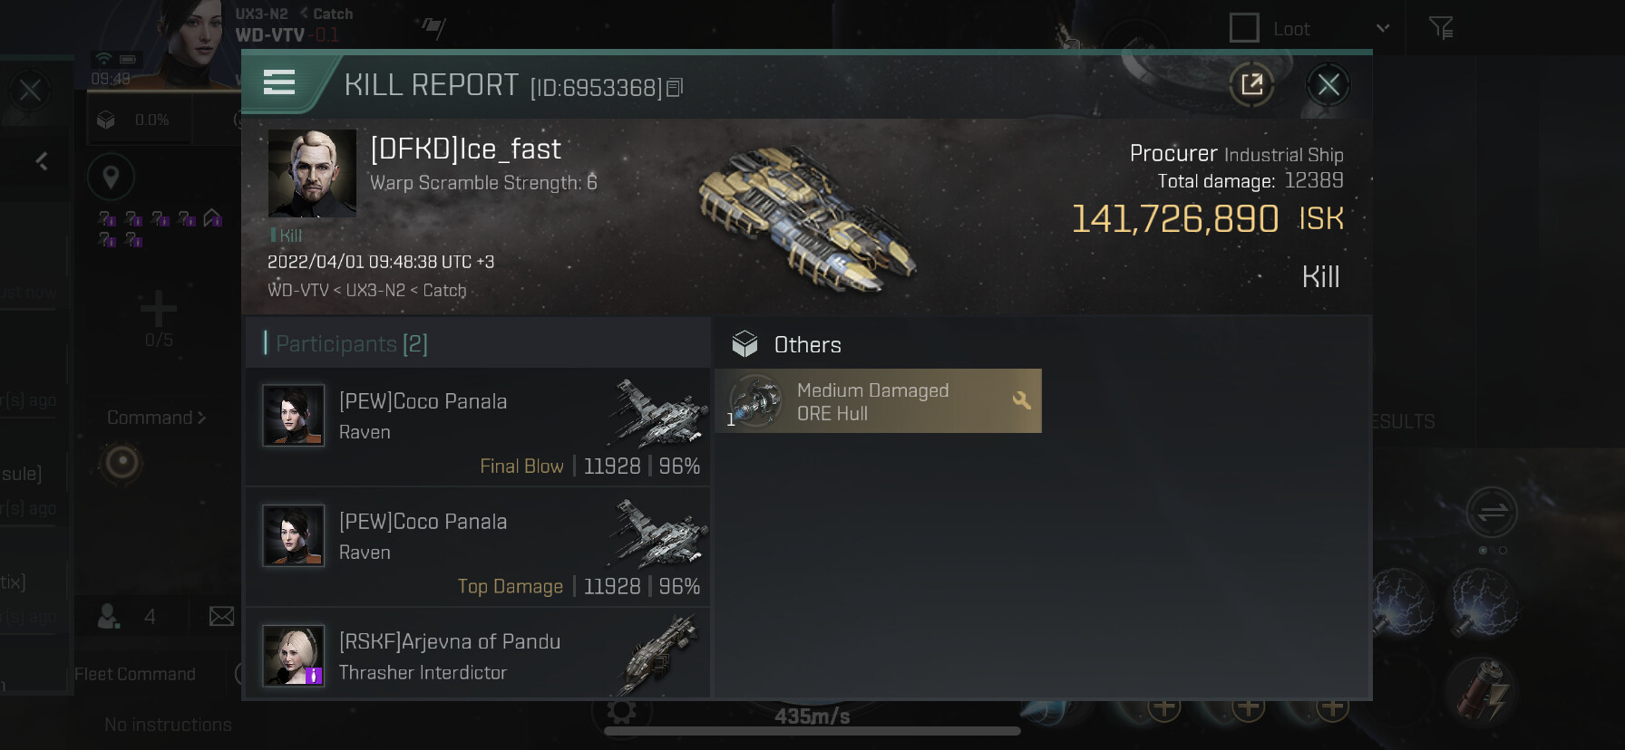Tick the Loot checkbox
1625x750 pixels.
tap(1244, 28)
